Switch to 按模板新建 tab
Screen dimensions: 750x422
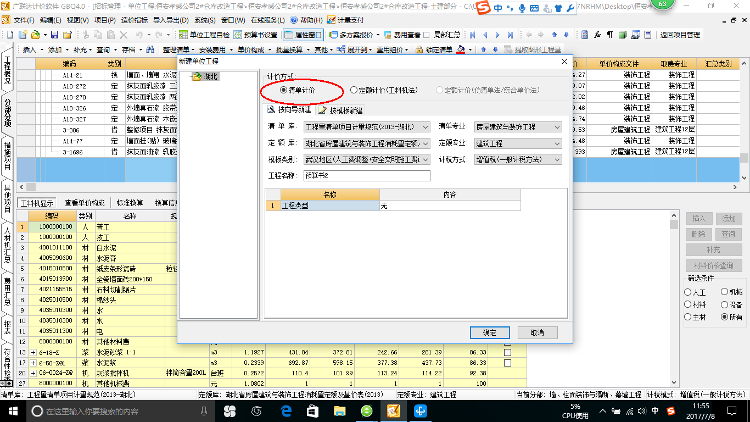click(341, 110)
